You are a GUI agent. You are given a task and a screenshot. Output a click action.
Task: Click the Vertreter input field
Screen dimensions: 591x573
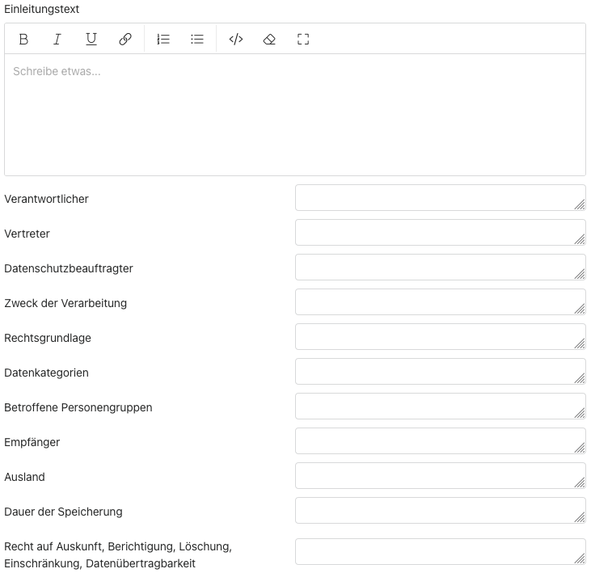[439, 233]
